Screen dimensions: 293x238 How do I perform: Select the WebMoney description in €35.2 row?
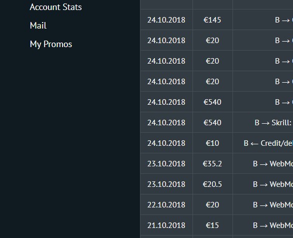[x=273, y=164]
